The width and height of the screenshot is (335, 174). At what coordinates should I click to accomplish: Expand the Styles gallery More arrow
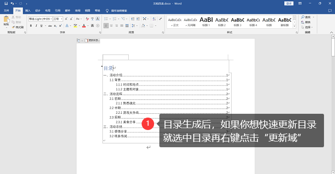pos(294,26)
